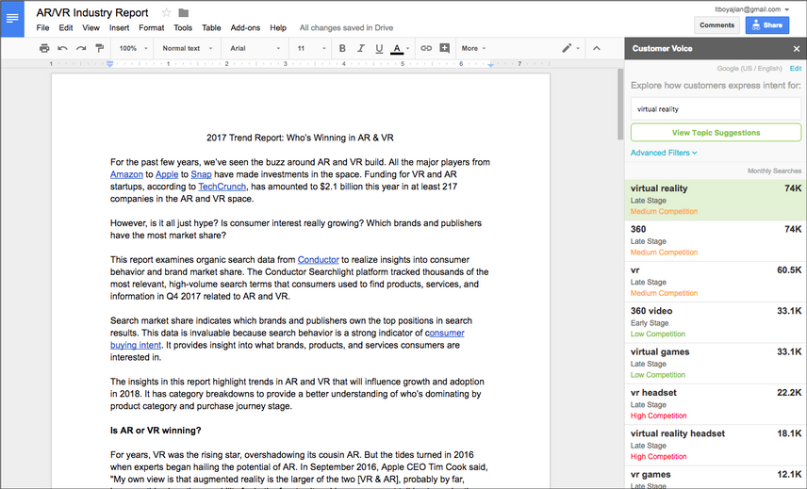Open the move-to-folder icon
This screenshot has width=807, height=489.
coord(183,12)
